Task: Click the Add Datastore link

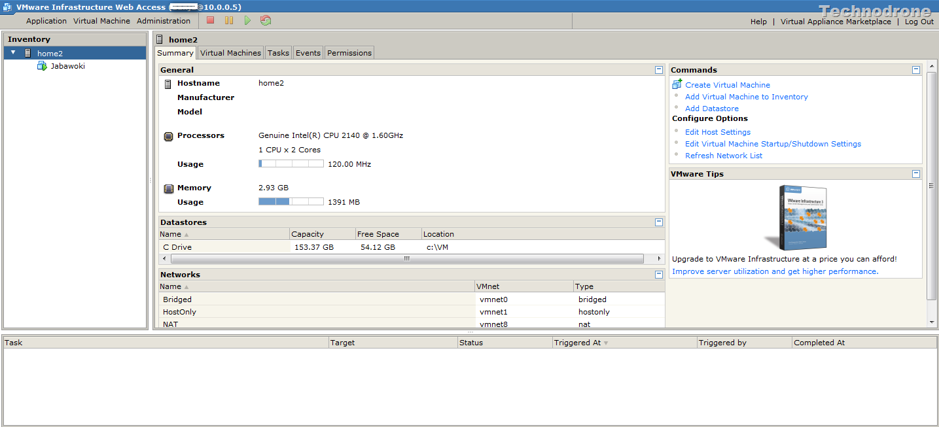Action: [x=712, y=109]
